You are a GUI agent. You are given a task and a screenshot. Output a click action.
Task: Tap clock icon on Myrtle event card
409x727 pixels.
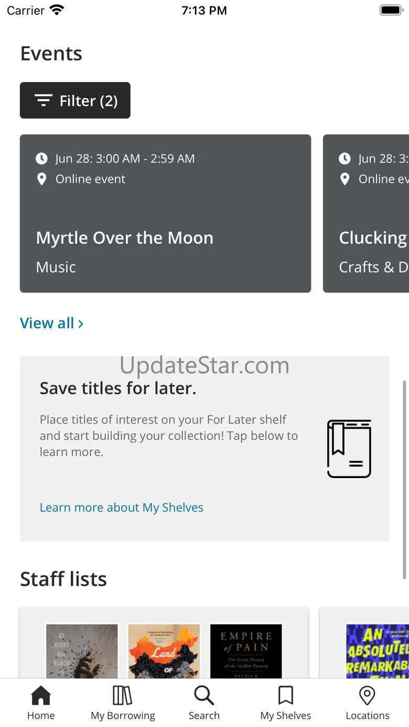[x=41, y=158]
